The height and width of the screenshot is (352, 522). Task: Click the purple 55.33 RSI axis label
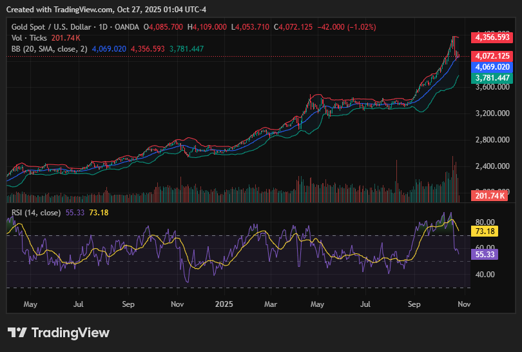pos(488,255)
